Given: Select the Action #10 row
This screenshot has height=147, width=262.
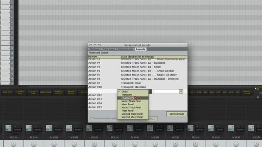Looking at the screenshot, I should (x=138, y=87).
